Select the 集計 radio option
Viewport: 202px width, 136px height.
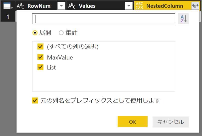tap(61, 33)
